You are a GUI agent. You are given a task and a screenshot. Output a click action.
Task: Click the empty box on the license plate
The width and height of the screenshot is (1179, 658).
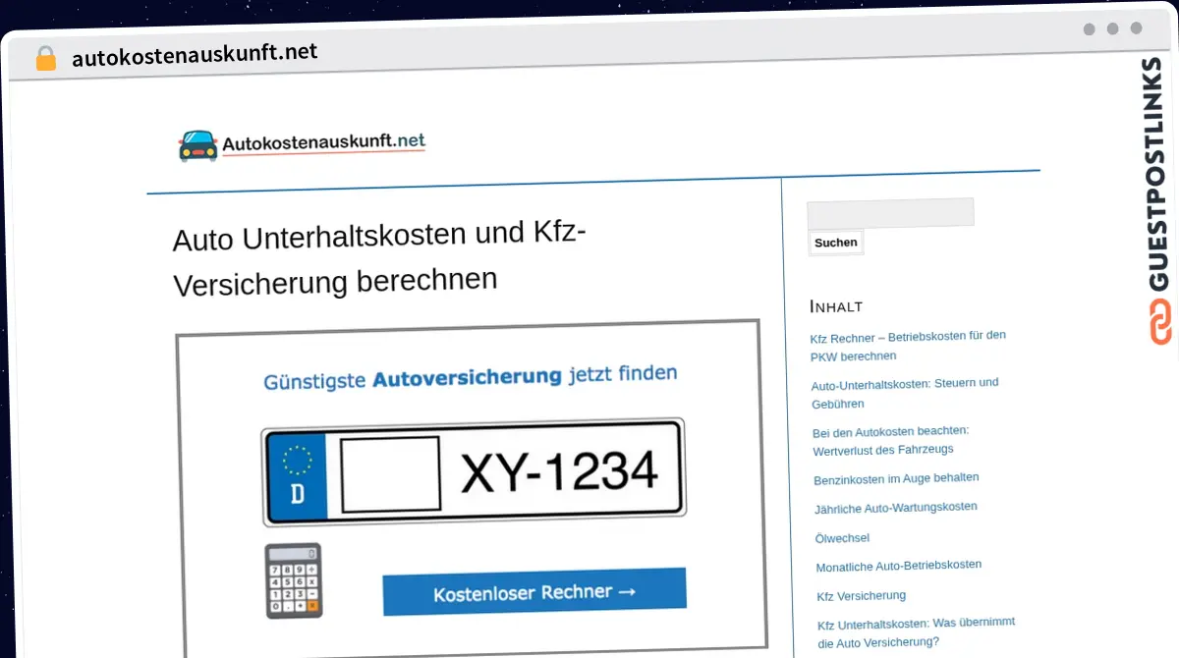pyautogui.click(x=390, y=474)
